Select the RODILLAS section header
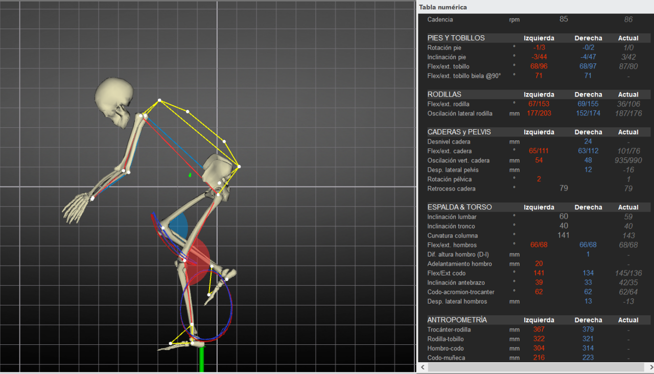The height and width of the screenshot is (374, 654). pyautogui.click(x=444, y=95)
